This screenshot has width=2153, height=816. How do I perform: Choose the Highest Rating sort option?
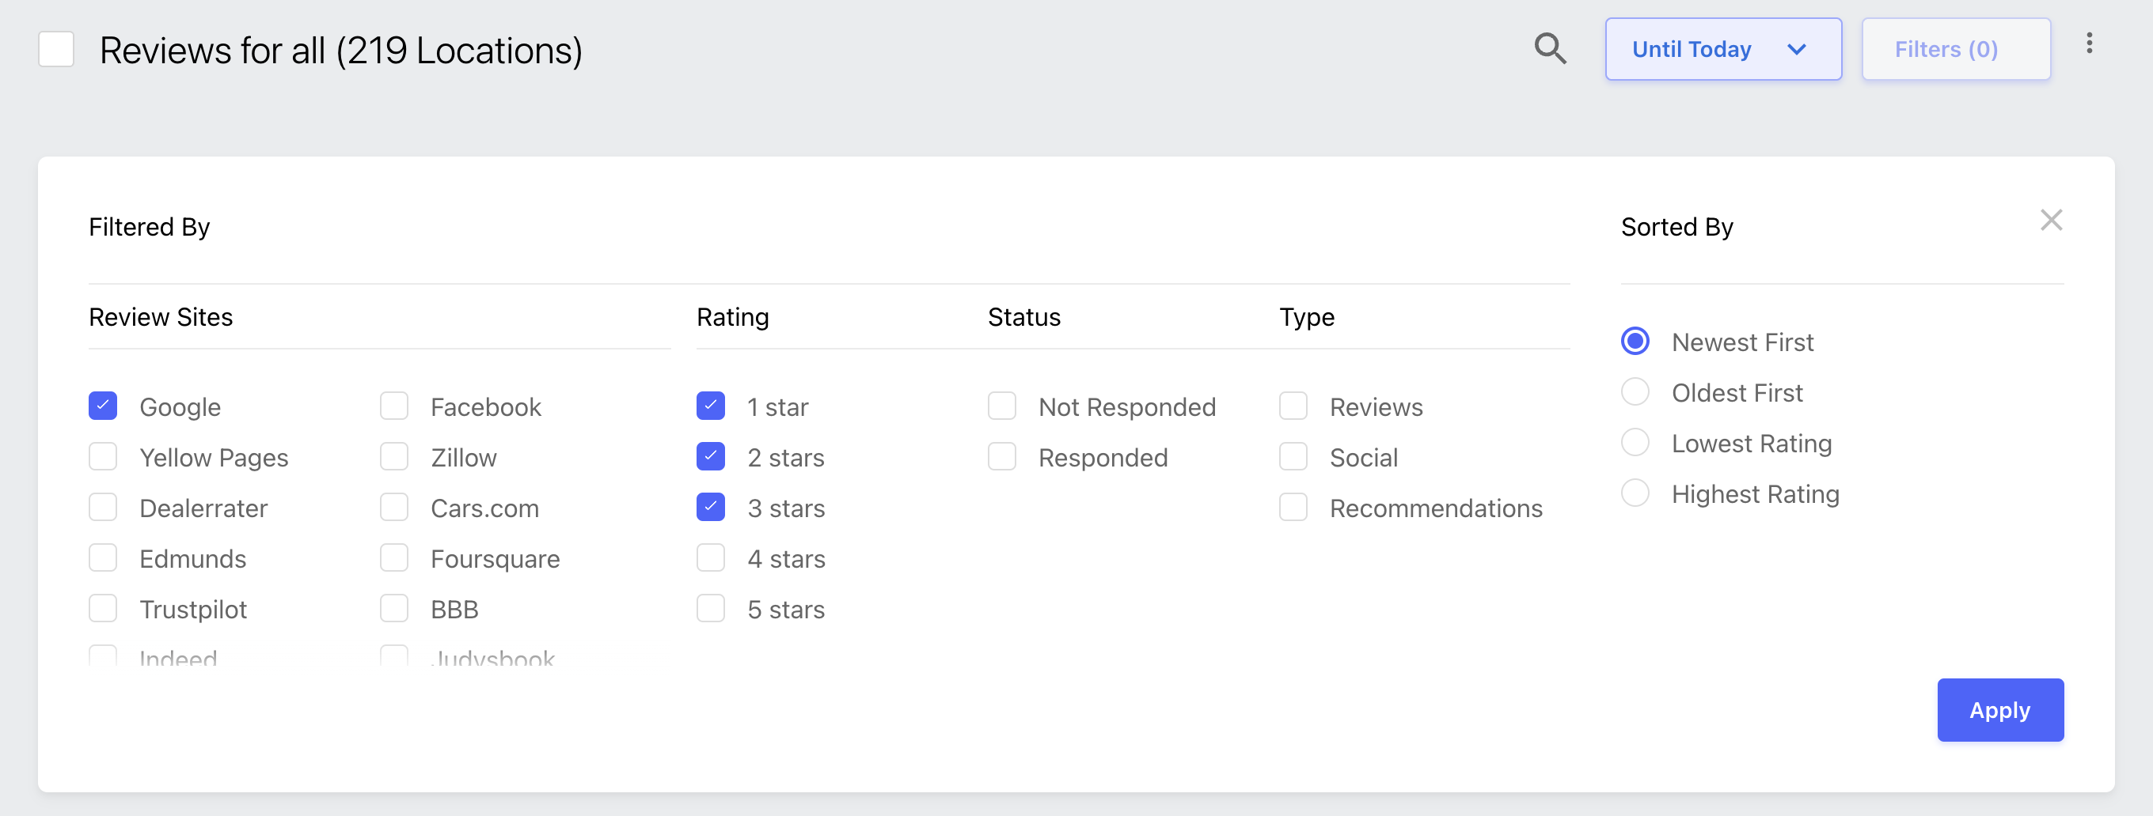(x=1635, y=493)
